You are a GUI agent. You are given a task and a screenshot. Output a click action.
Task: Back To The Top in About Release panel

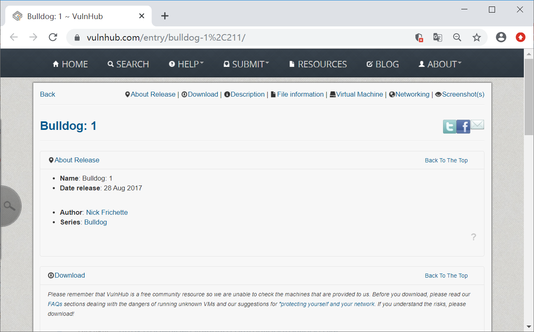pyautogui.click(x=446, y=160)
